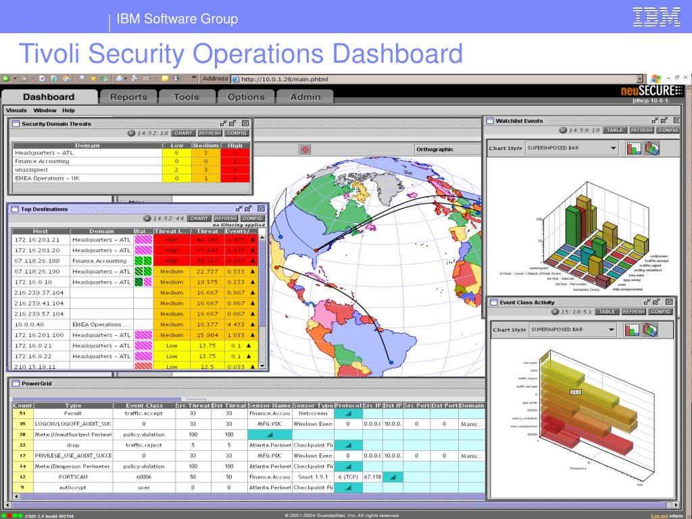692x519 pixels.
Task: Open browser Search with the magnifier icon
Action: (x=82, y=78)
